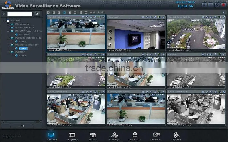
Task: Open the Record section
Action: click(93, 136)
